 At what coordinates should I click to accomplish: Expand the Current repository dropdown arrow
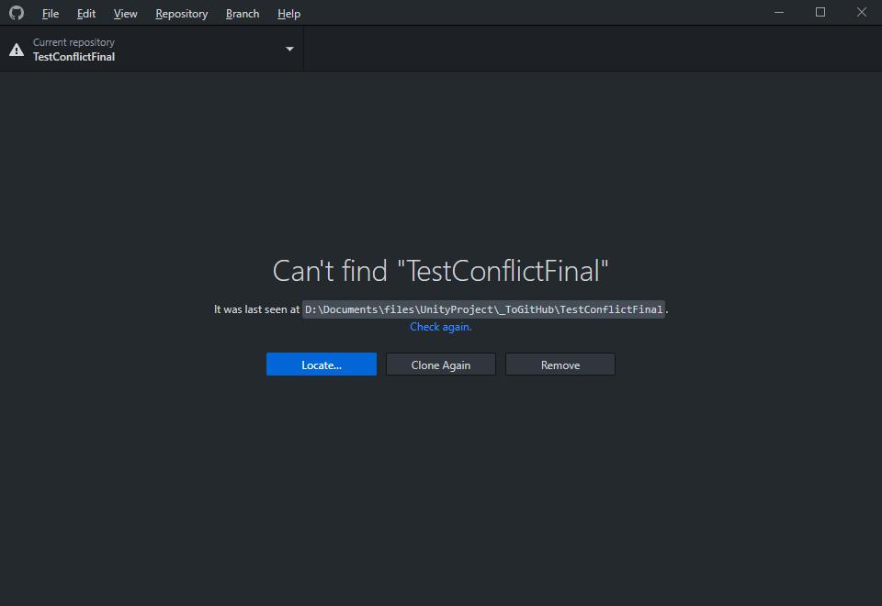[289, 49]
